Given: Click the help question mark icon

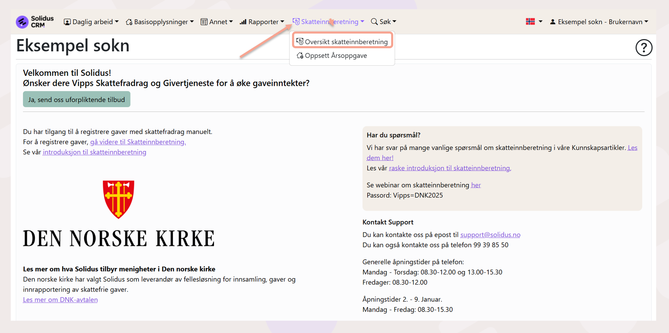Looking at the screenshot, I should pos(644,48).
